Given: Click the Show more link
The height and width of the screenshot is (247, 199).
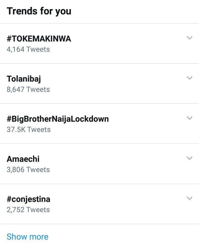Looking at the screenshot, I should point(27,237).
